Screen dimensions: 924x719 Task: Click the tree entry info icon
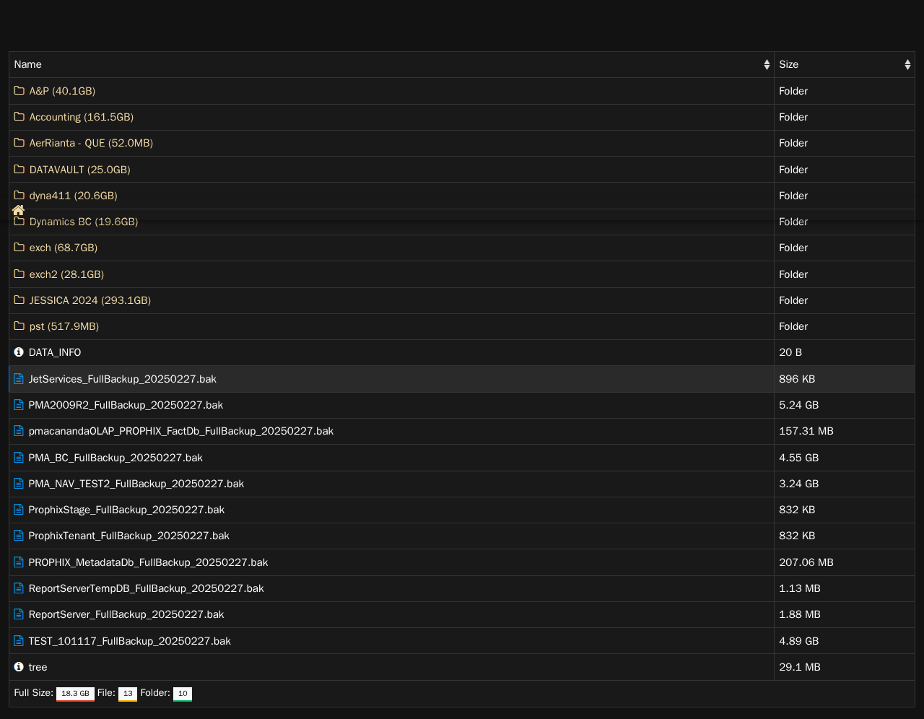pyautogui.click(x=19, y=667)
